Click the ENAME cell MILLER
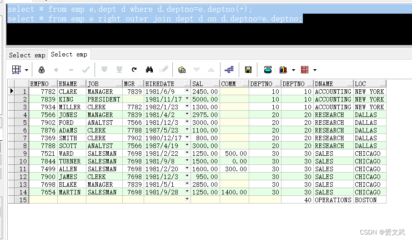This screenshot has height=240, width=412. [72, 107]
